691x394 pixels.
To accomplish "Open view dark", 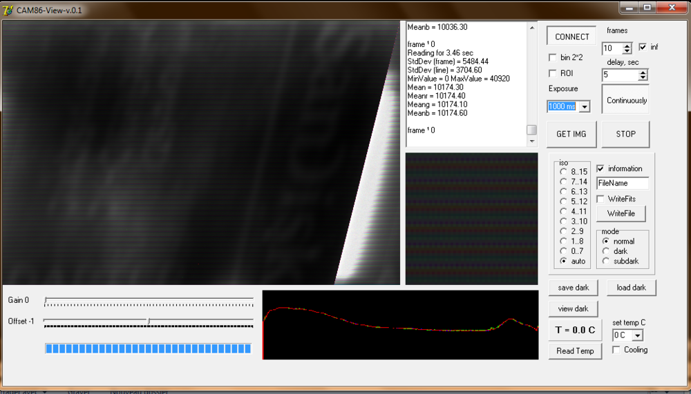I will (x=573, y=308).
